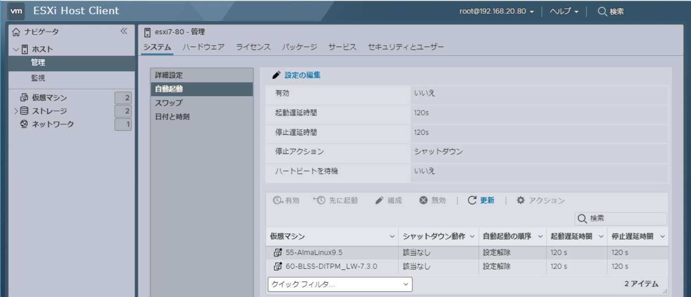Screen dimensions: 691x297
Task: Open the シャットダウン動作 column menu
Action: point(472,236)
